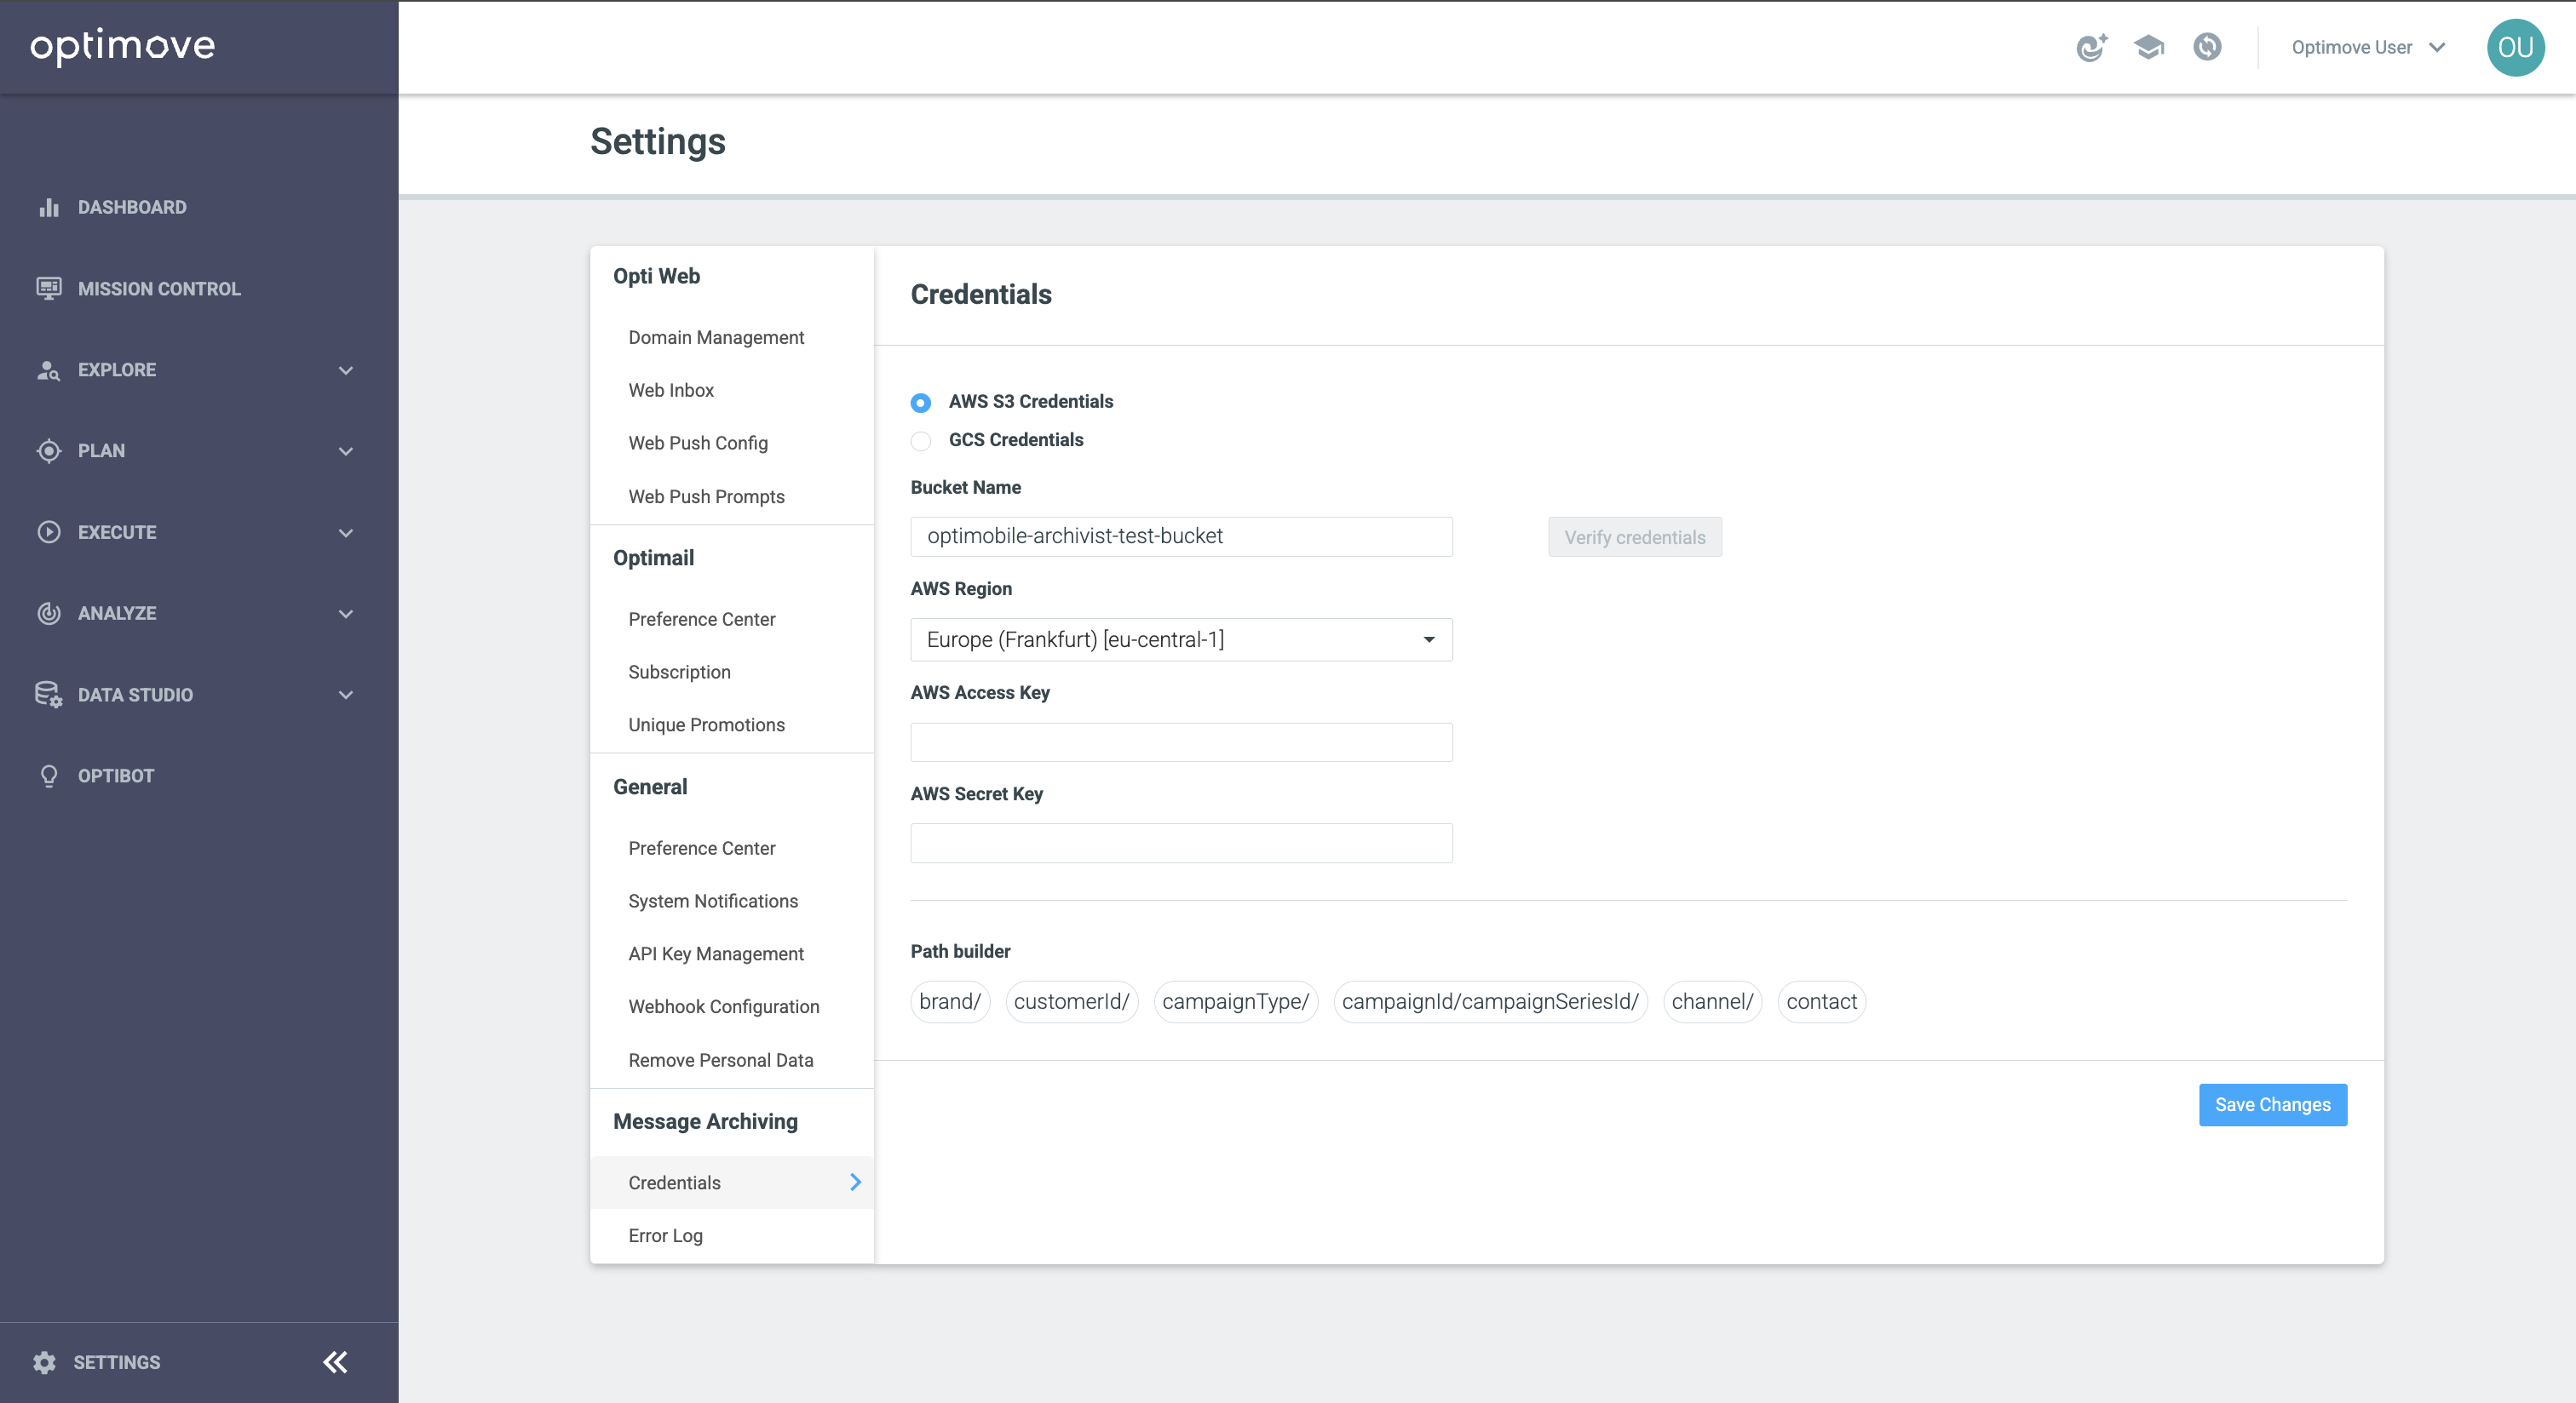Open the AWS Region dropdown
Image resolution: width=2576 pixels, height=1403 pixels.
1180,639
